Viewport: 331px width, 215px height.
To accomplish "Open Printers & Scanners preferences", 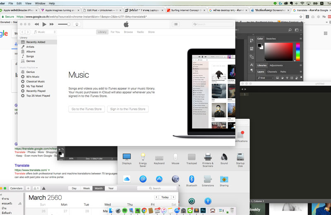I will (x=208, y=160).
